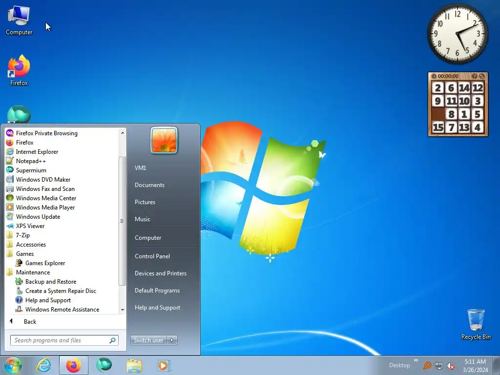
Task: Select the Recycle Bin desktop icon
Action: (x=476, y=324)
